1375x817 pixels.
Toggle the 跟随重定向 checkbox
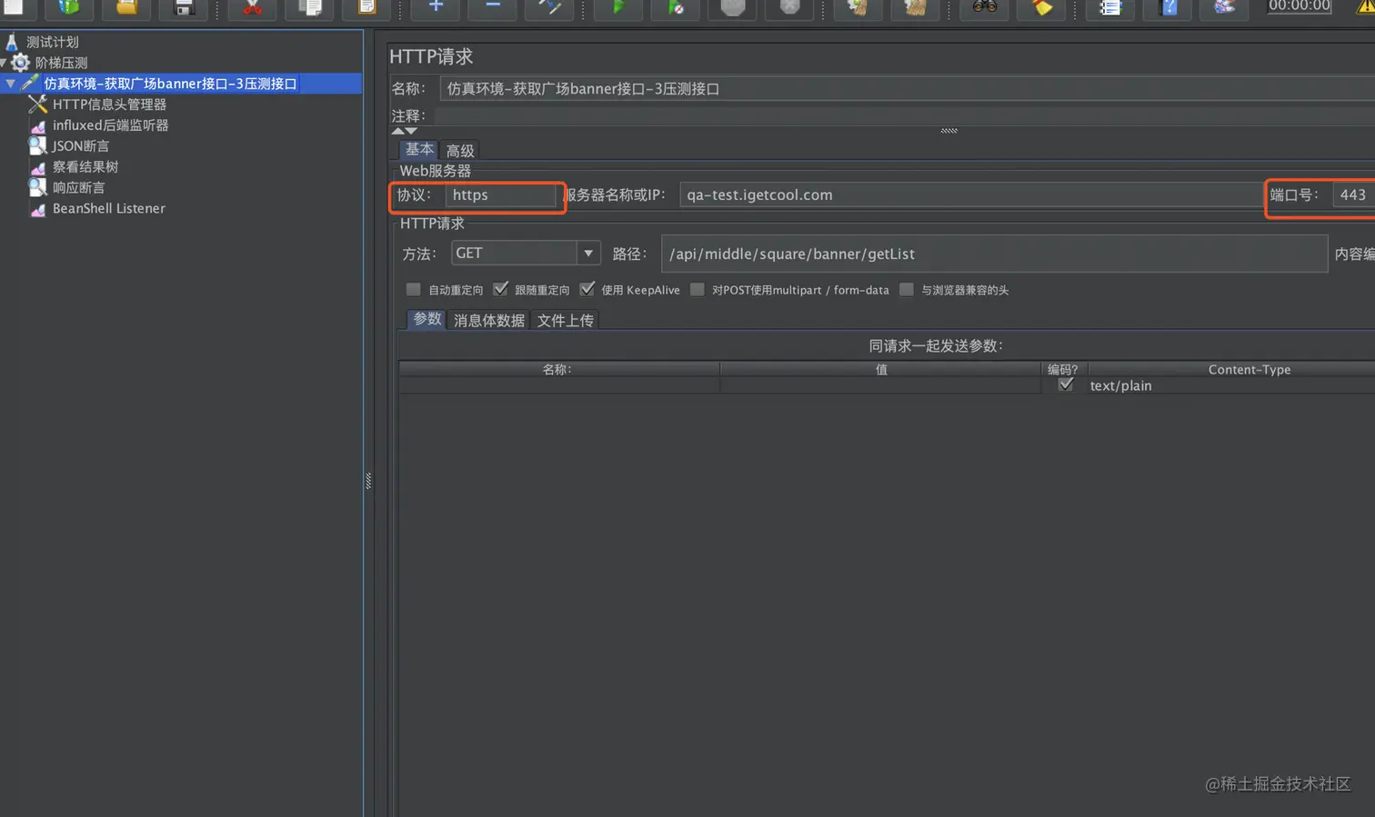[x=500, y=290]
